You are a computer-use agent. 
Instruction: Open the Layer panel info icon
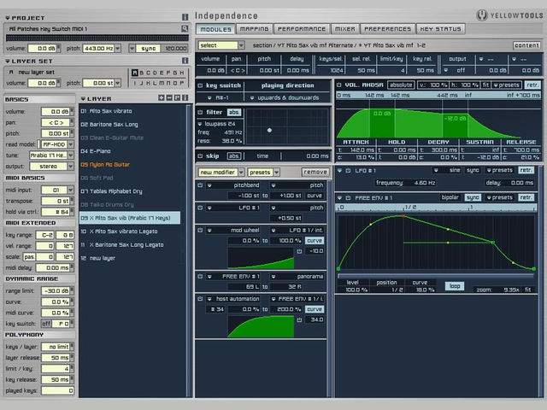coord(185,98)
